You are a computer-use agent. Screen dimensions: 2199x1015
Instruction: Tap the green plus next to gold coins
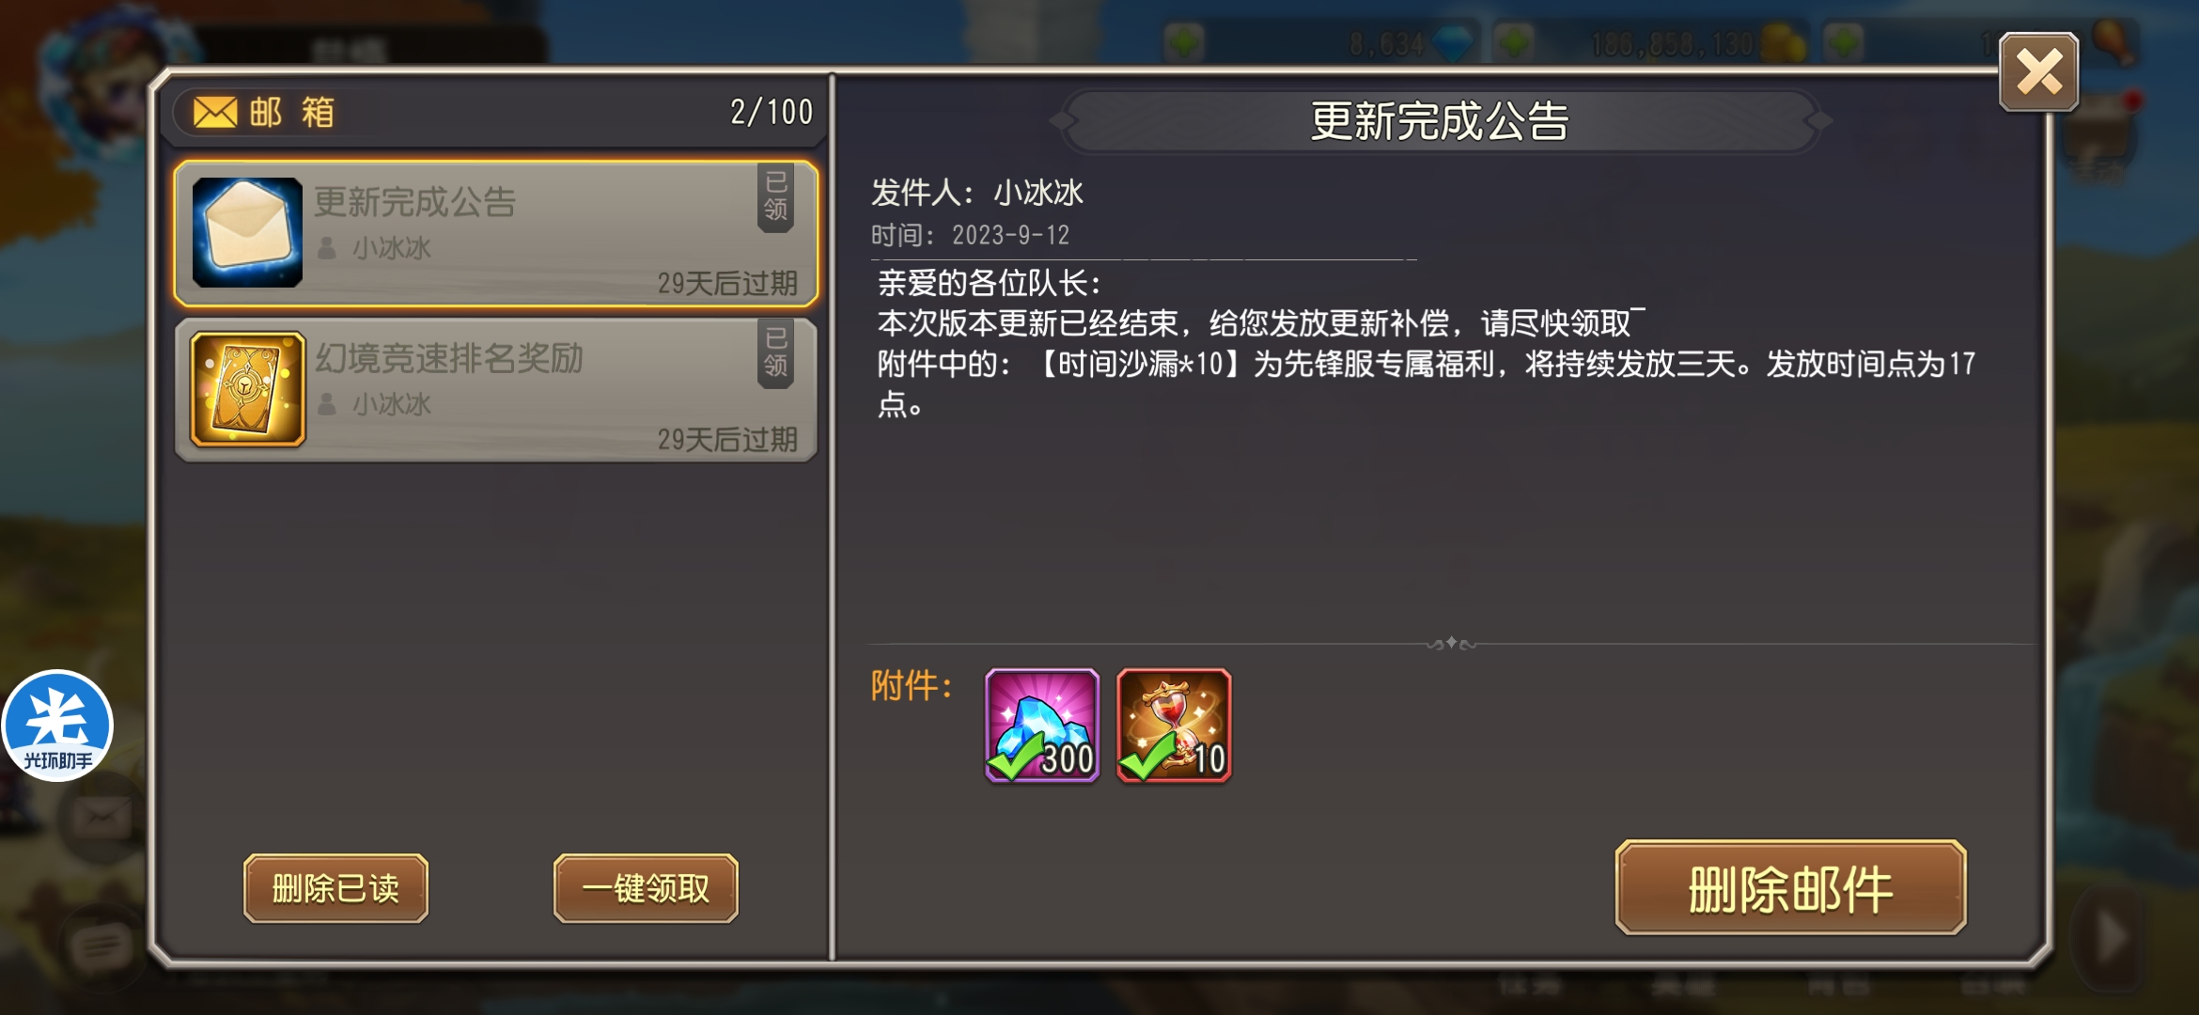(x=1514, y=42)
